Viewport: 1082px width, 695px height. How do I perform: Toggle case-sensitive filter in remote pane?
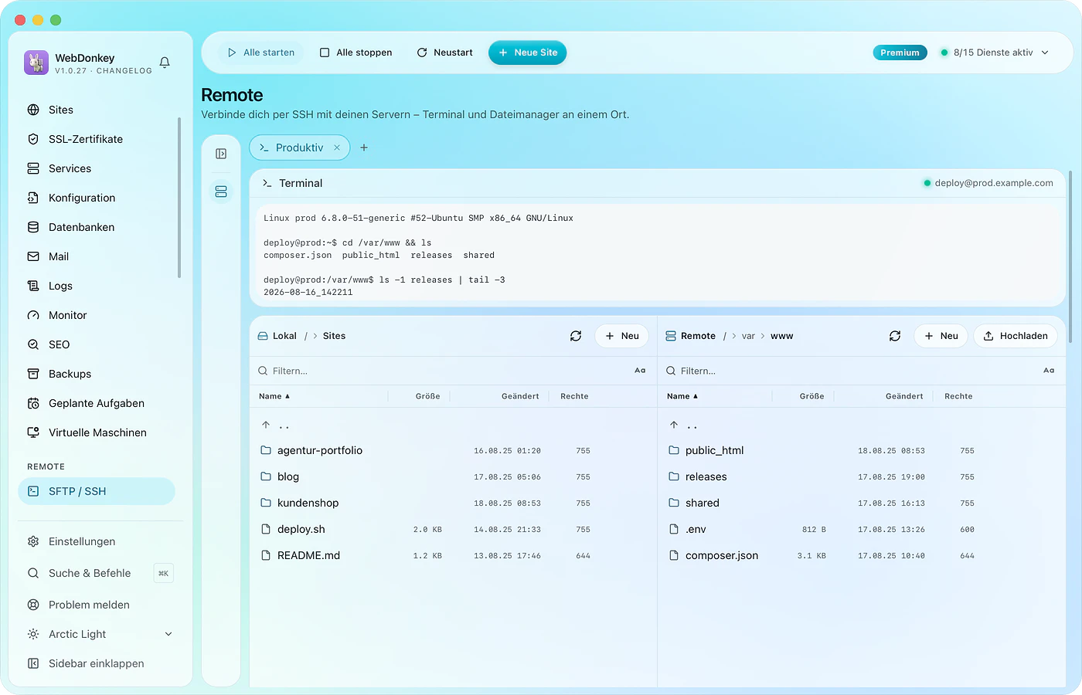point(1049,371)
